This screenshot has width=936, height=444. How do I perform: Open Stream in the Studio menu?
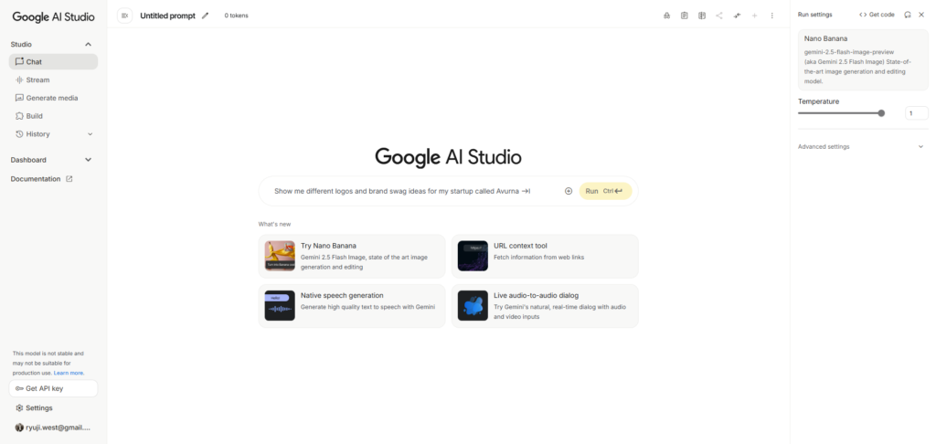click(x=53, y=79)
